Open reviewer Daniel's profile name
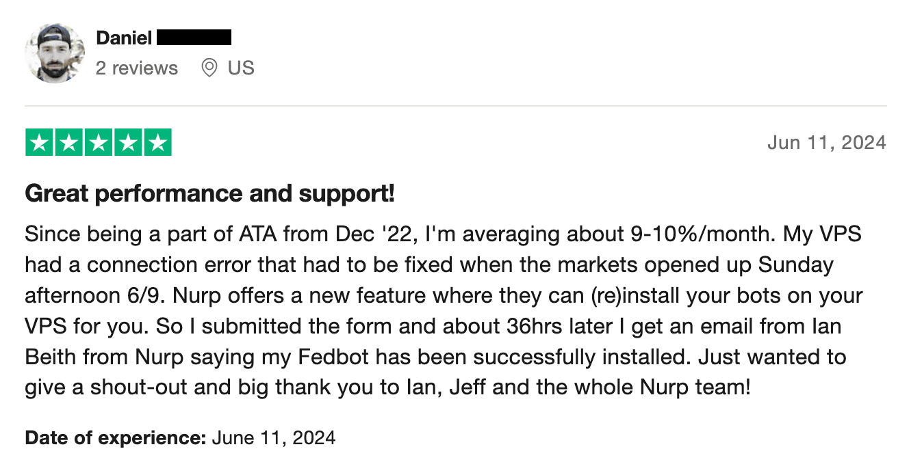This screenshot has width=909, height=462. click(124, 38)
